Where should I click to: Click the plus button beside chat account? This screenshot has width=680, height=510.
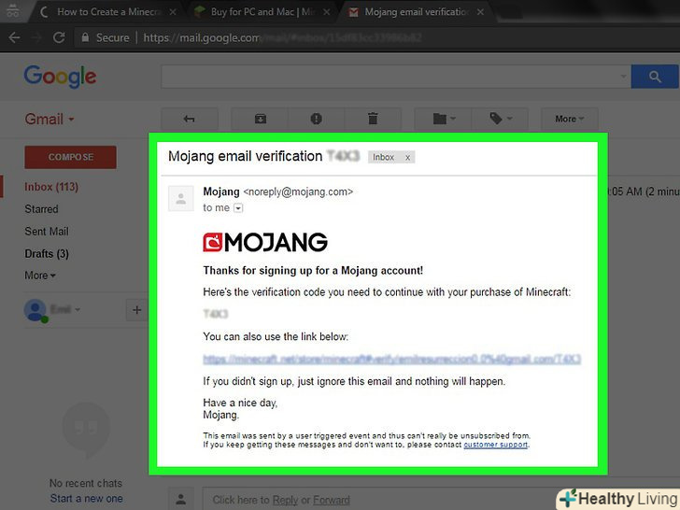pos(136,310)
